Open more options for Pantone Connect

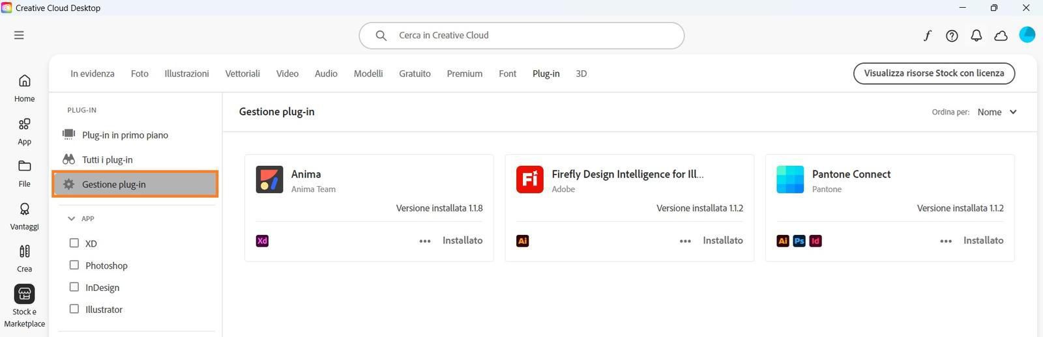point(946,241)
